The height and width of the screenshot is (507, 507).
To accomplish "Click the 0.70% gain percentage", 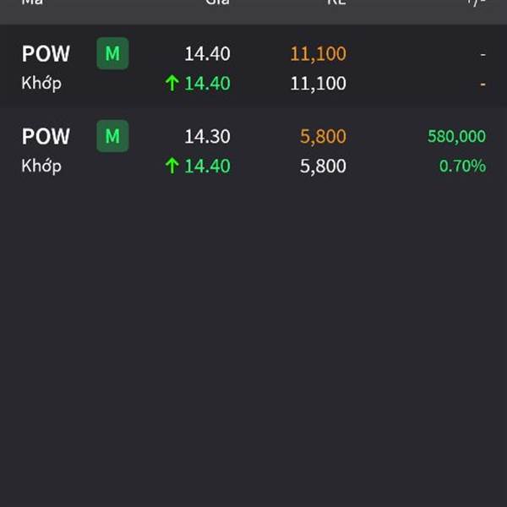I will click(x=462, y=166).
